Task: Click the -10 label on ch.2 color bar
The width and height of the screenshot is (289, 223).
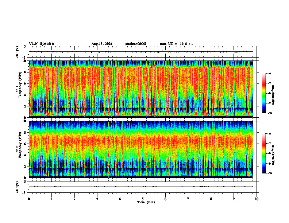Action: (270, 173)
